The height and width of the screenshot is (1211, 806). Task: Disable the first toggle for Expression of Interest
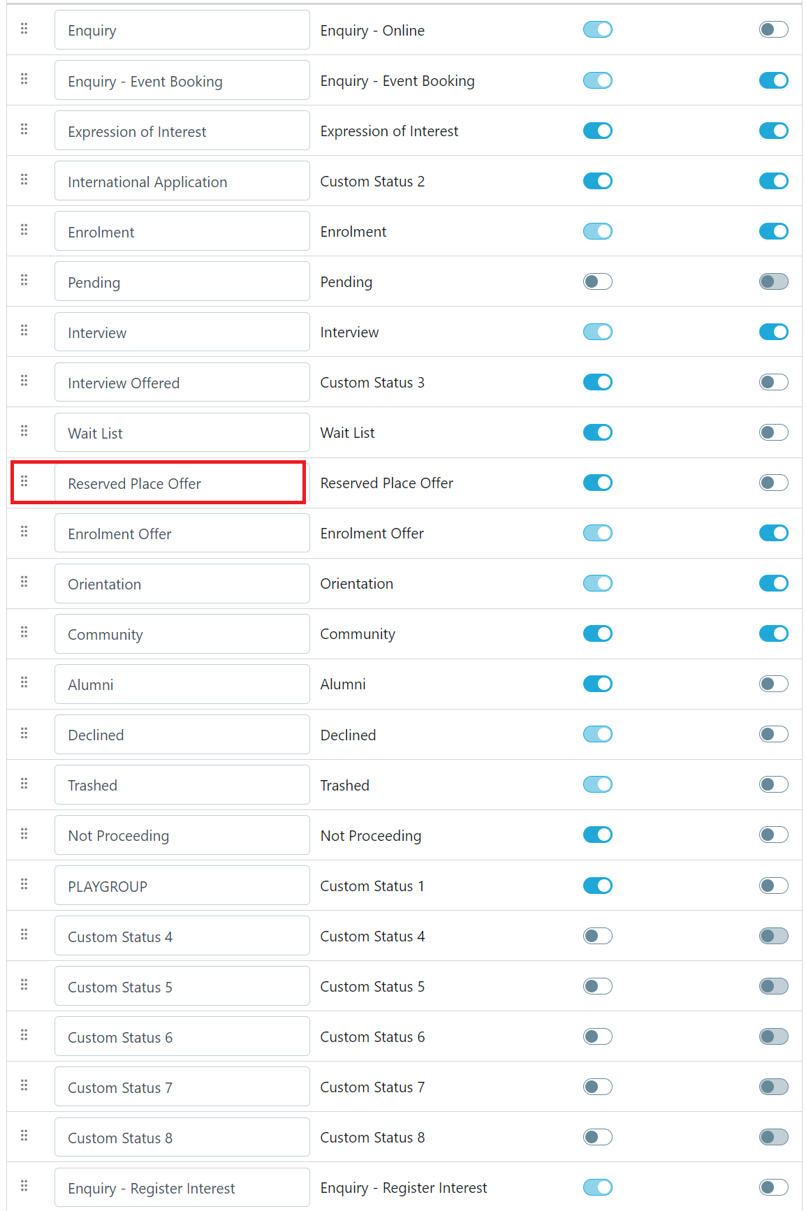(597, 131)
